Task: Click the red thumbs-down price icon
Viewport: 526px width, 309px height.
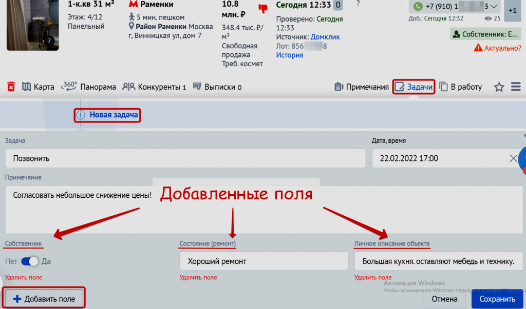Action: click(x=263, y=8)
